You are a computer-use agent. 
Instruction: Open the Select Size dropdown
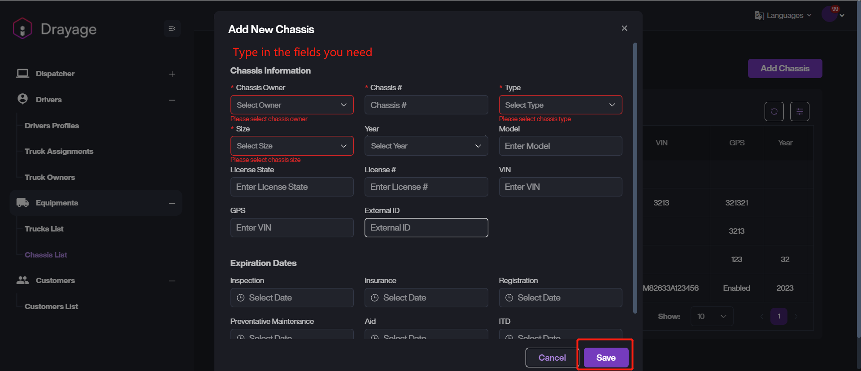coord(291,146)
